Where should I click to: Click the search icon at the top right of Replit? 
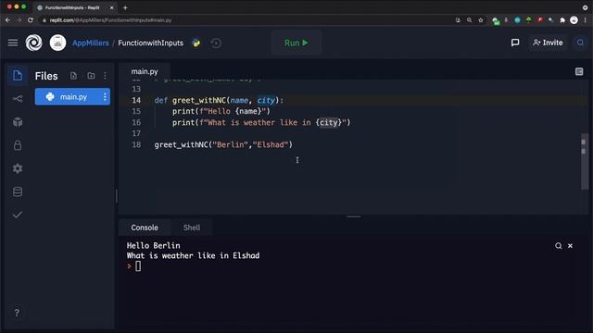click(580, 43)
